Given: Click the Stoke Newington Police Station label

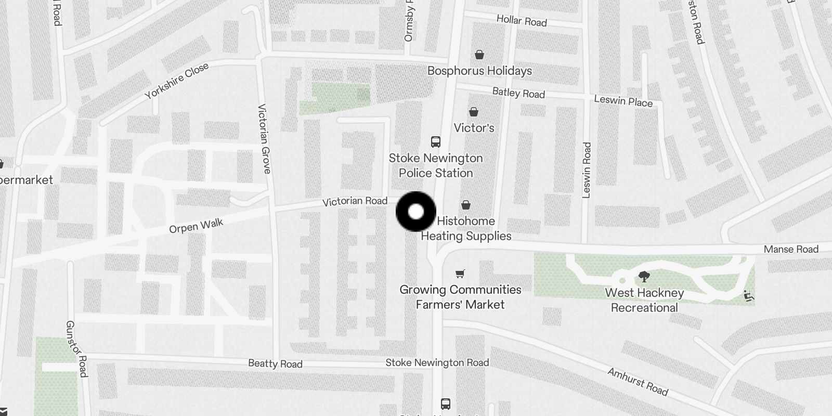Looking at the screenshot, I should [x=436, y=165].
